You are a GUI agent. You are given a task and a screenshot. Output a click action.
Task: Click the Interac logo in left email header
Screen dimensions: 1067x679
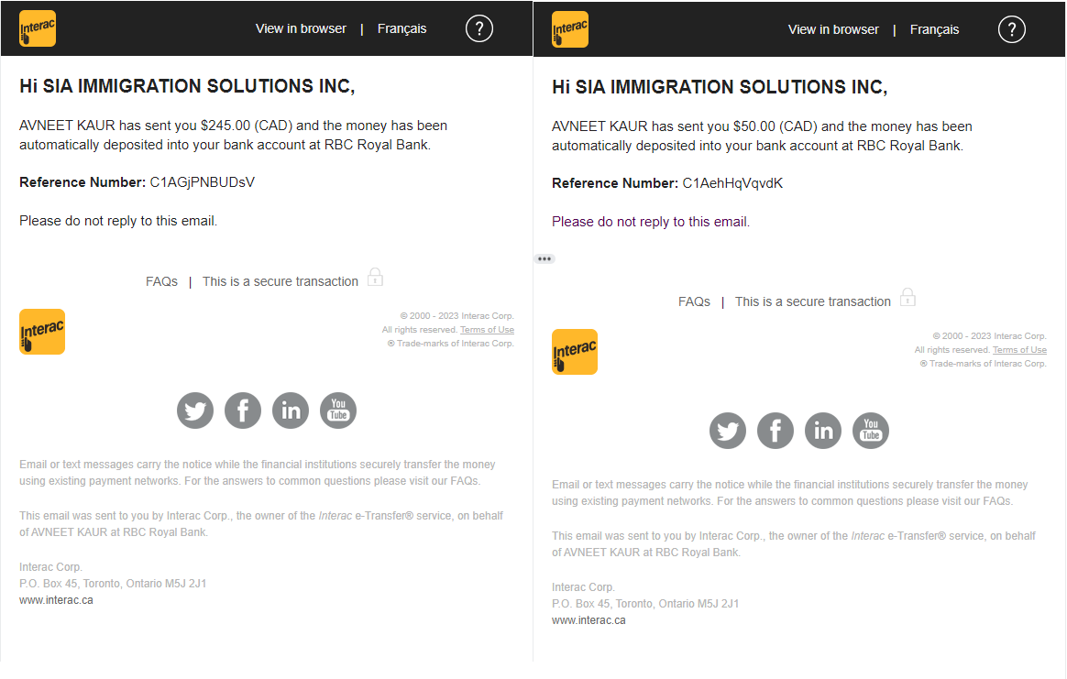[x=38, y=28]
